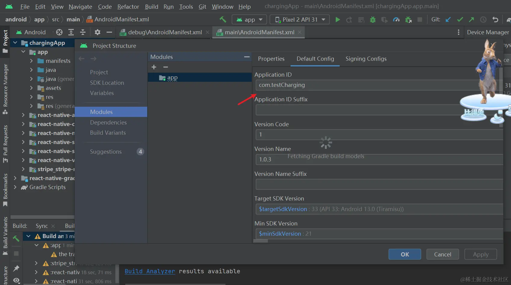This screenshot has height=285, width=511.
Task: Click the Git Rollback undo icon
Action: [x=495, y=20]
